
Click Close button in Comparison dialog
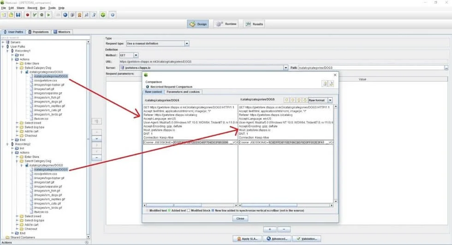click(240, 218)
